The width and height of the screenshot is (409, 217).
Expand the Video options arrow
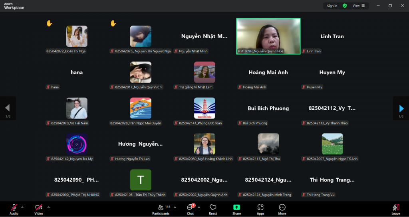pyautogui.click(x=48, y=207)
